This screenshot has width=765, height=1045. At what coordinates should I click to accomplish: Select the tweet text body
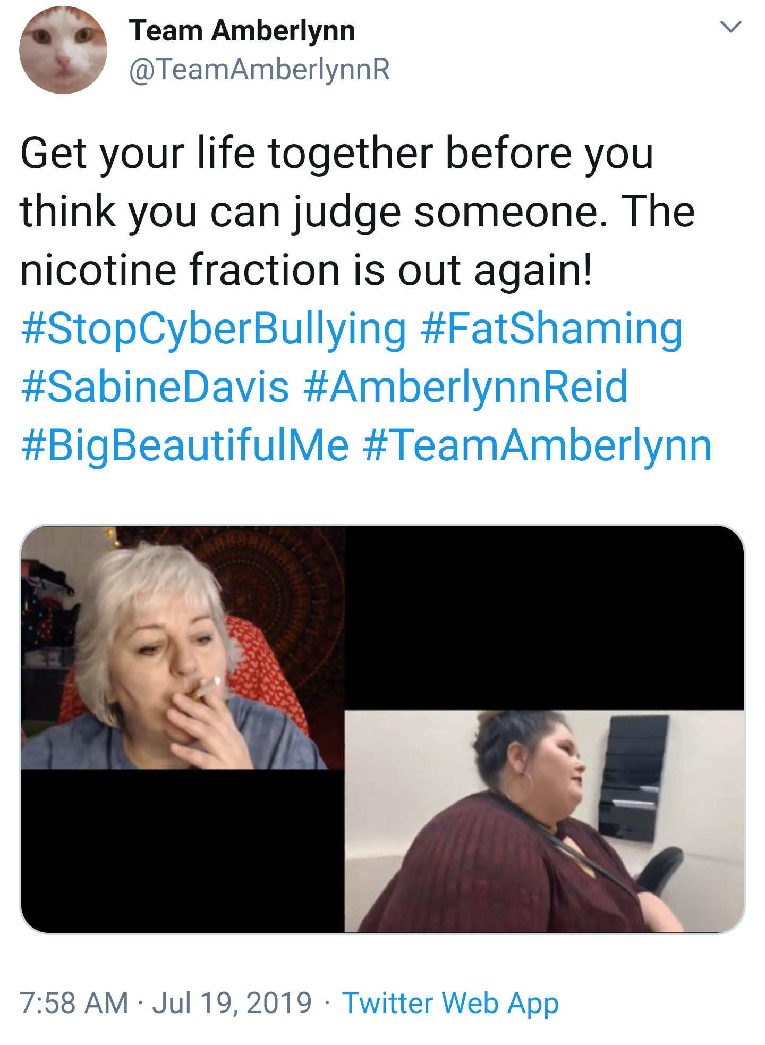(x=366, y=299)
